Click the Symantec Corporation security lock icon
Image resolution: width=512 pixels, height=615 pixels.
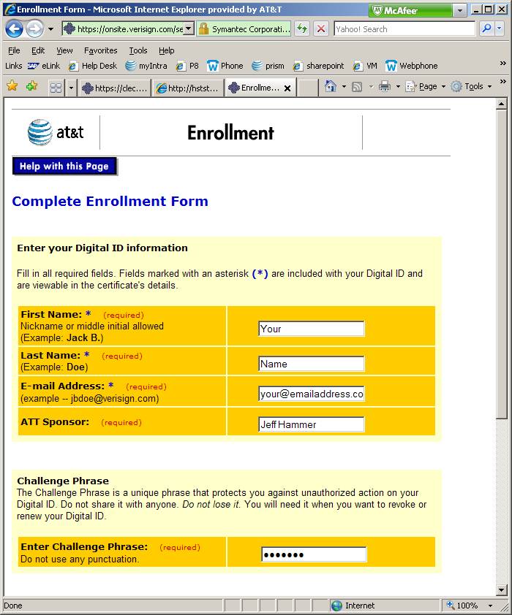click(203, 28)
